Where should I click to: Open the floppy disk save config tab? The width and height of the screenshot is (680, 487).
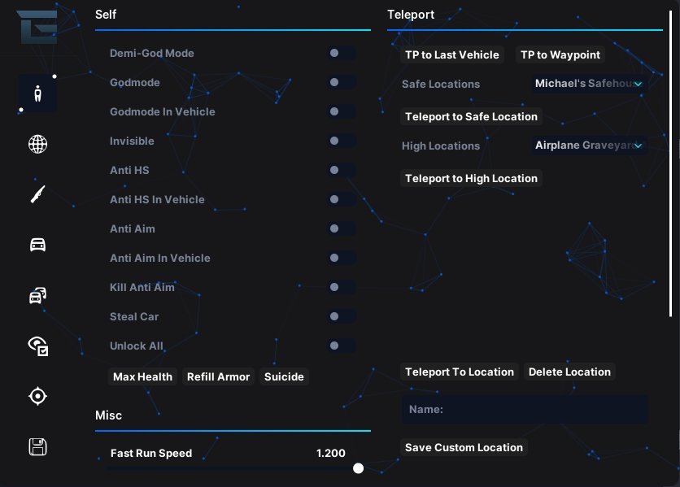click(x=37, y=446)
